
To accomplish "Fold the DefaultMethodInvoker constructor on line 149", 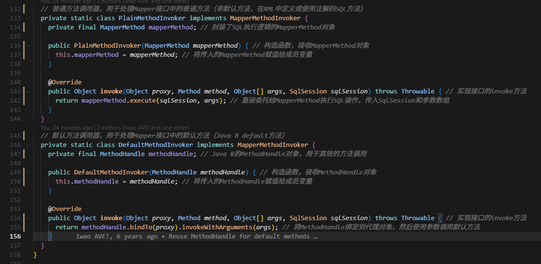I will click(x=28, y=172).
